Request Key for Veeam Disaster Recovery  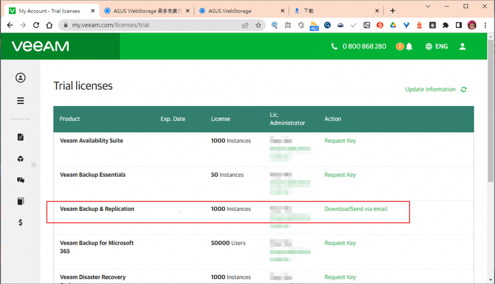(x=340, y=277)
